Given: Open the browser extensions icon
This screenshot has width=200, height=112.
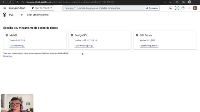Looking at the screenshot, I should pyautogui.click(x=170, y=2).
